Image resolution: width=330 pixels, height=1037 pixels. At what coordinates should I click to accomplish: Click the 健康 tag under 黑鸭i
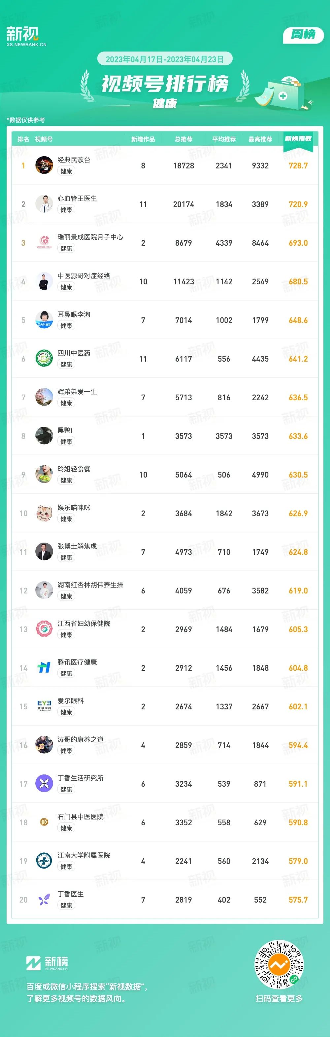pyautogui.click(x=66, y=442)
